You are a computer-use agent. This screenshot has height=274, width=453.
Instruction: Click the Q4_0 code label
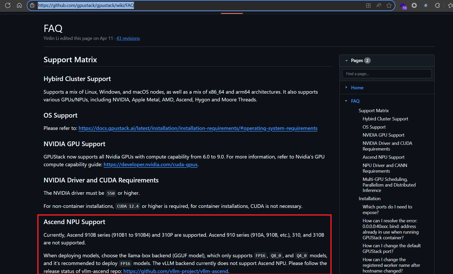pos(302,256)
